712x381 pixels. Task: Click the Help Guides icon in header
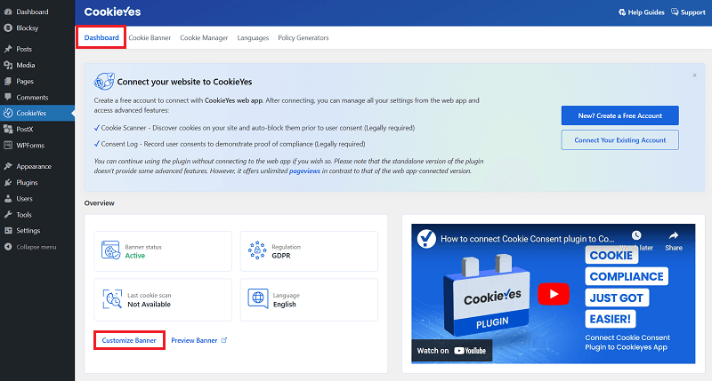click(622, 12)
